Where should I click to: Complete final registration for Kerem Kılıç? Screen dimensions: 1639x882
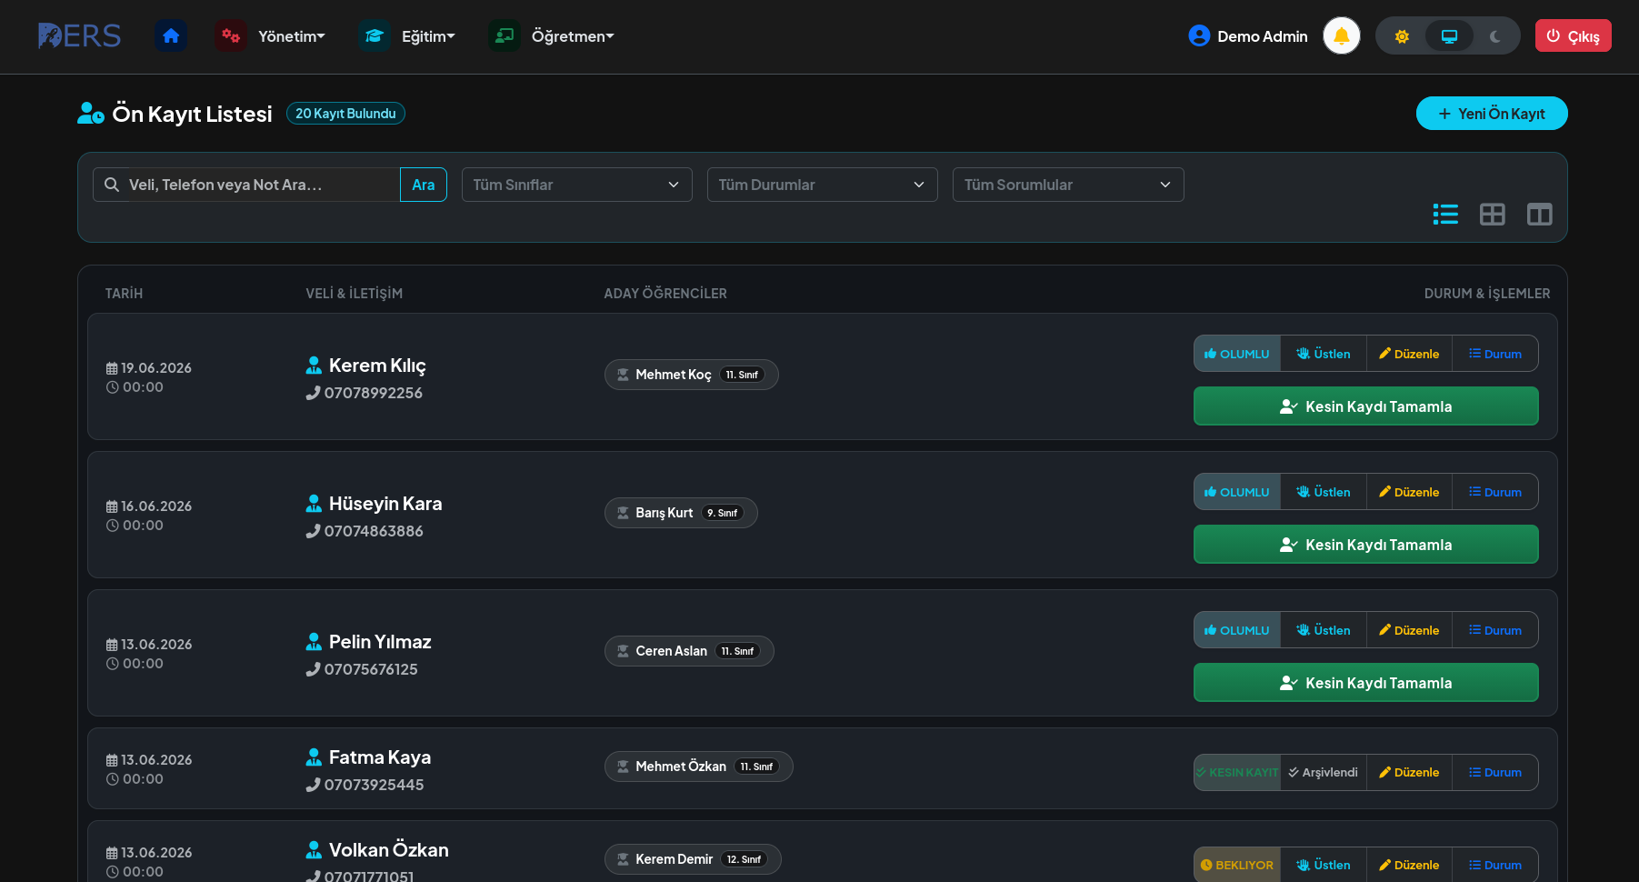pyautogui.click(x=1366, y=406)
